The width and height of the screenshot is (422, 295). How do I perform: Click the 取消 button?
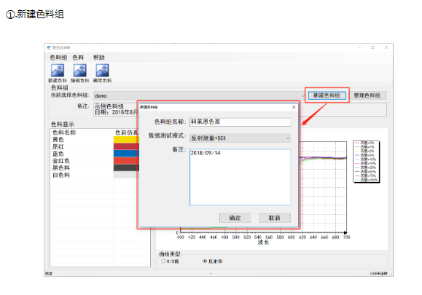click(275, 218)
